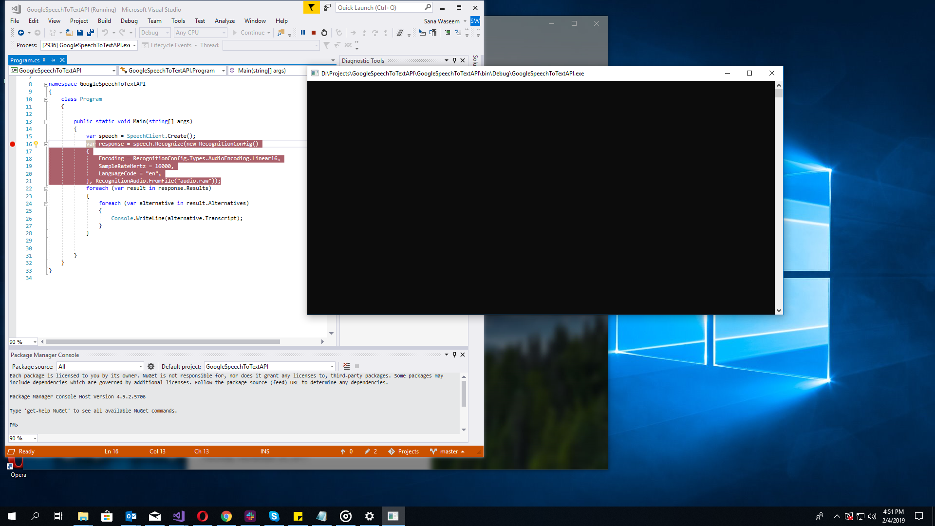Click the Package Manager Console vertical scrollbar
This screenshot has height=526, width=935.
464,394
